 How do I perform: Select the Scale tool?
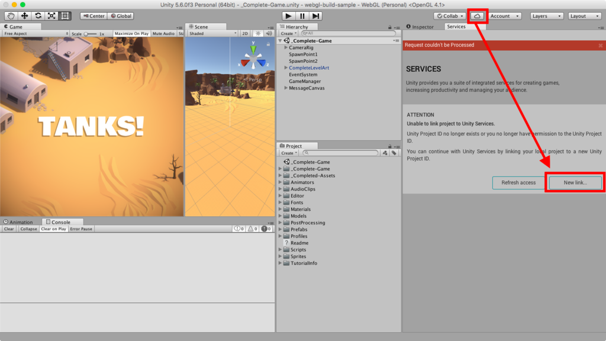(51, 16)
